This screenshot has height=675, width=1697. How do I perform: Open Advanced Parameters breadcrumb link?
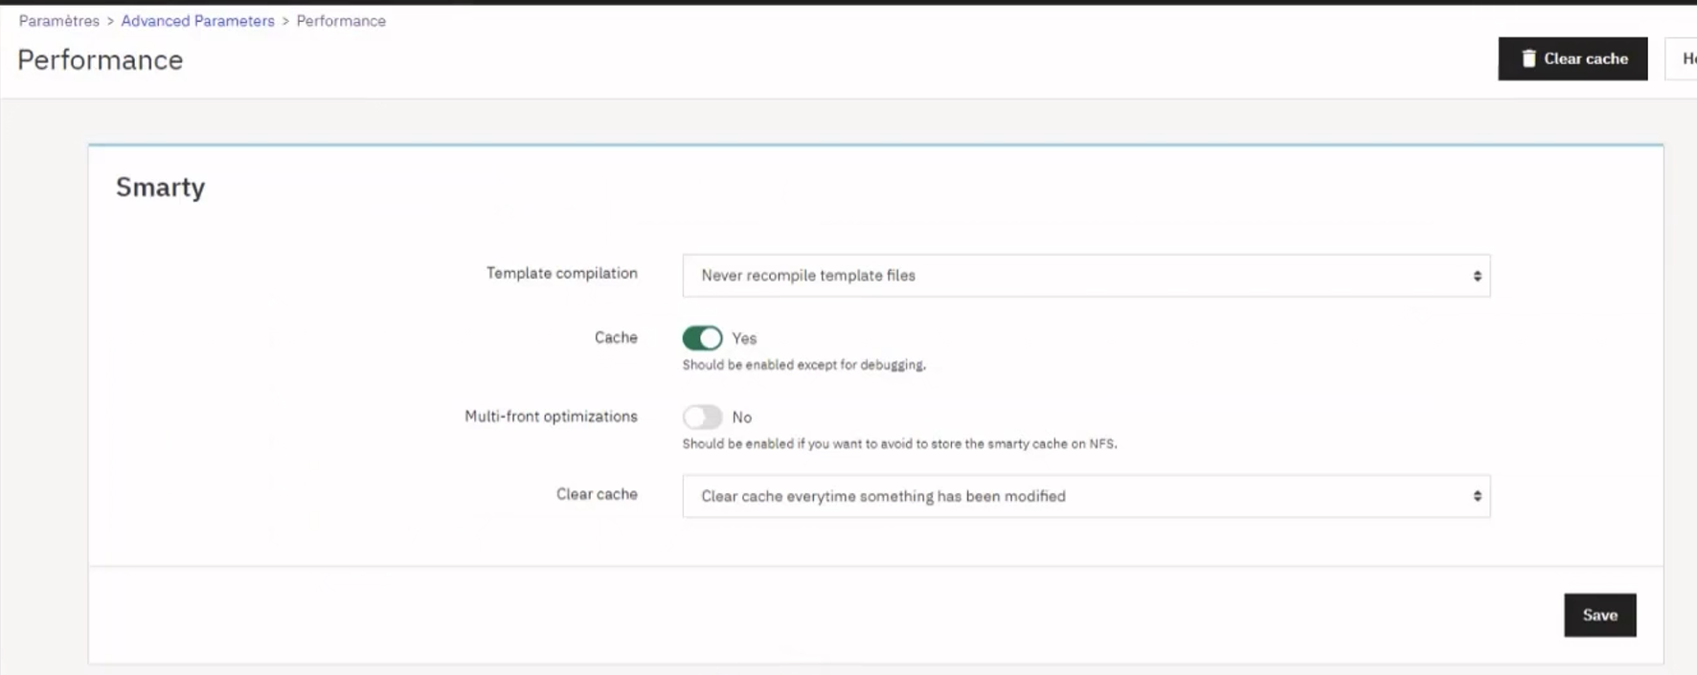(197, 21)
